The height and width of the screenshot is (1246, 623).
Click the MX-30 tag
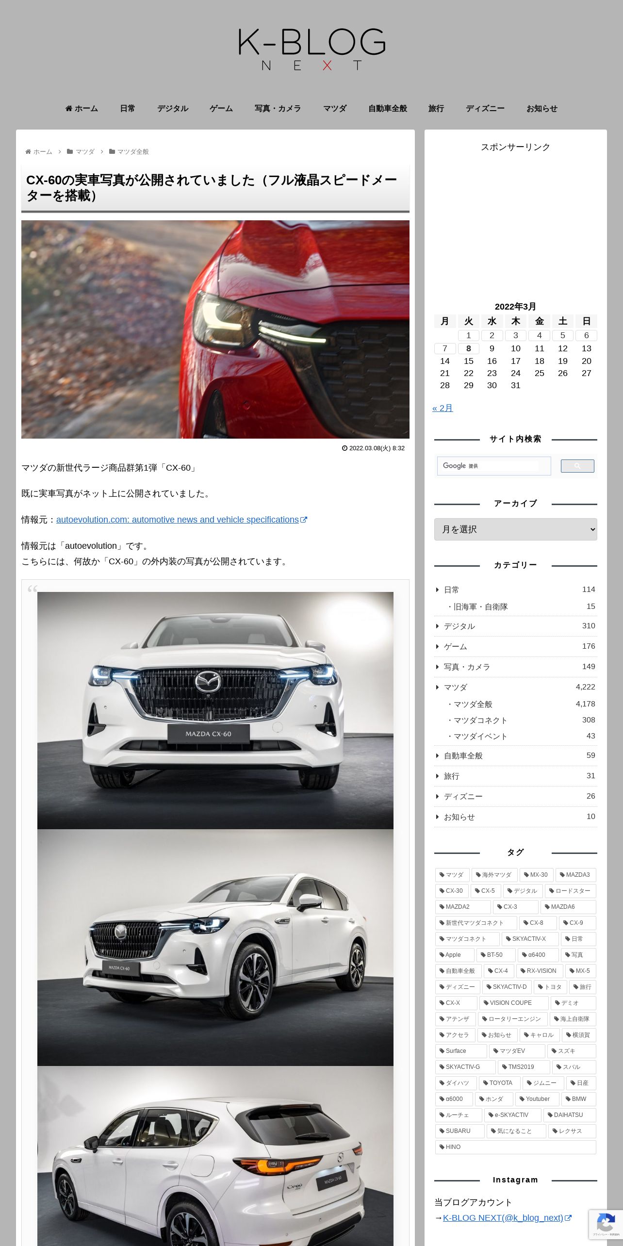[x=537, y=875]
